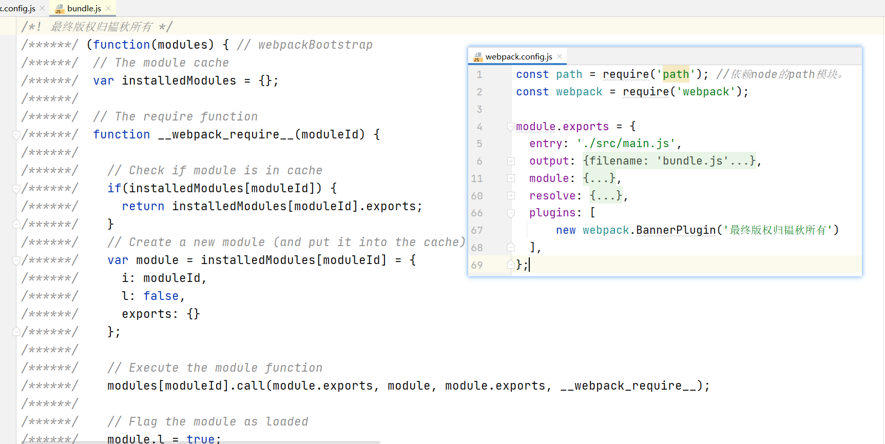Viewport: 885px width, 444px height.
Task: Click 'return installedModules[moduleId].exports' line
Action: pyautogui.click(x=272, y=206)
